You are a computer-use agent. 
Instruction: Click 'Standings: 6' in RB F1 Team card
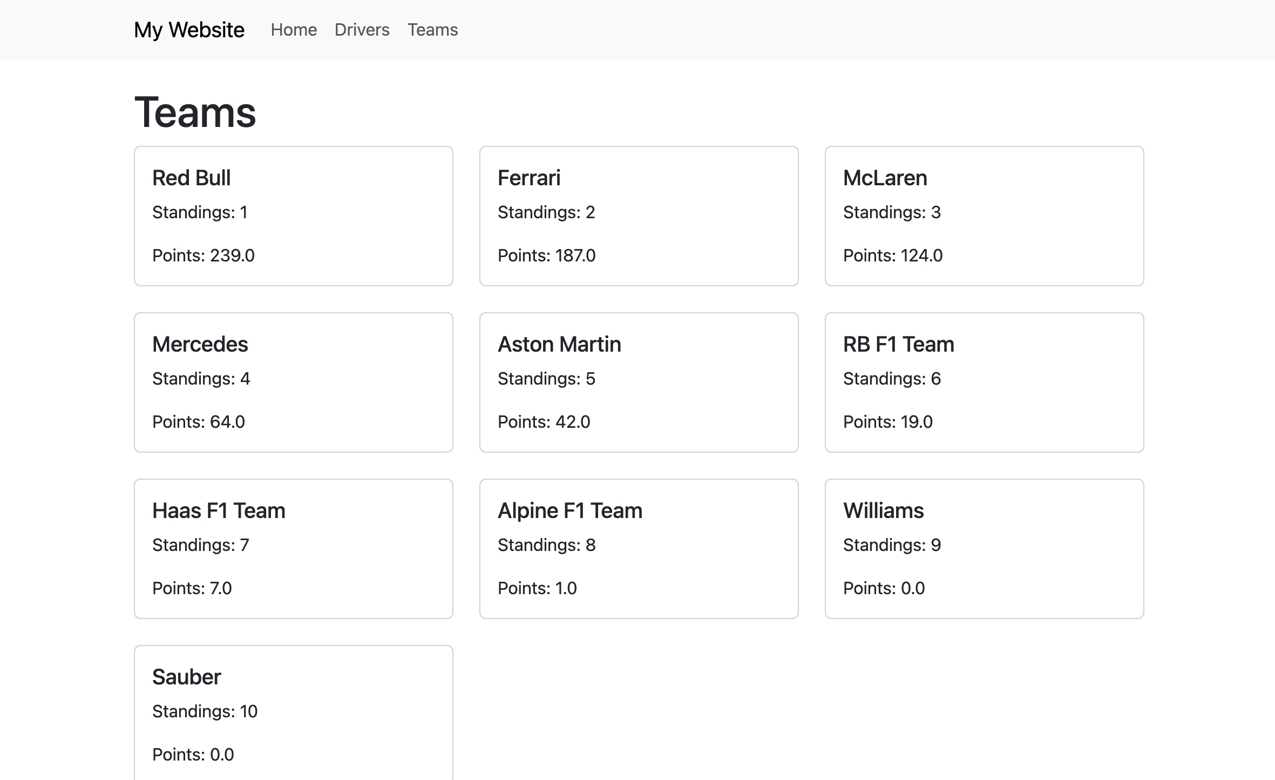(x=892, y=379)
